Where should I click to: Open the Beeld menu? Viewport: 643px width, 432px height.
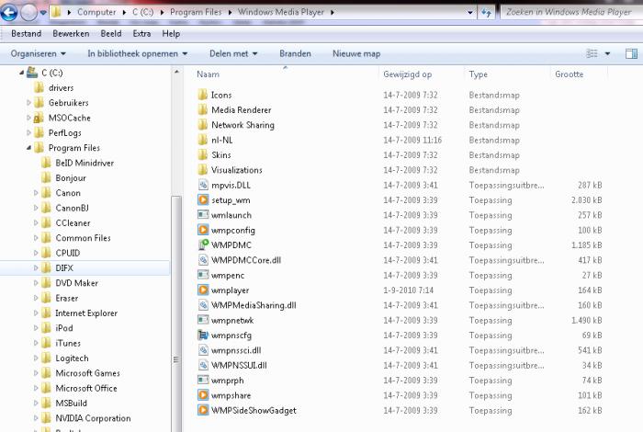tap(111, 34)
